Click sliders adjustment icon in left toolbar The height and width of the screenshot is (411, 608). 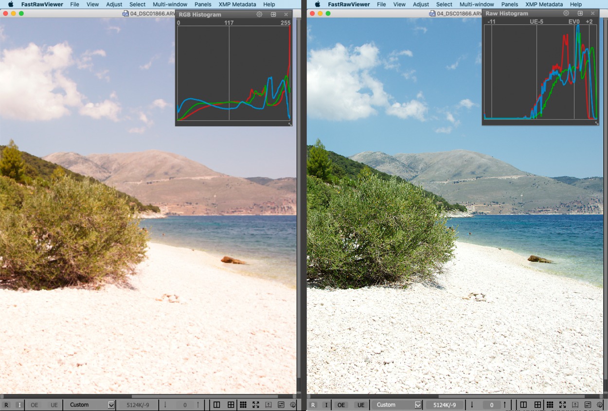[281, 405]
